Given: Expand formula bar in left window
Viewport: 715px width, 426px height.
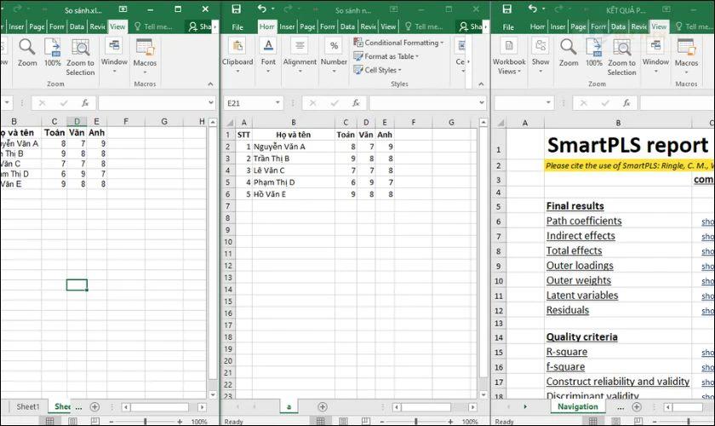Looking at the screenshot, I should coord(211,103).
